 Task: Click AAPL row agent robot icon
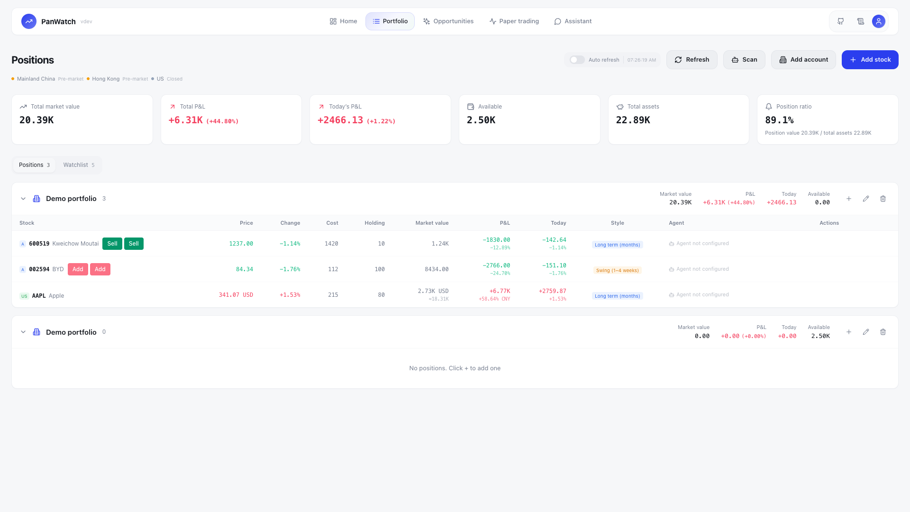(671, 295)
